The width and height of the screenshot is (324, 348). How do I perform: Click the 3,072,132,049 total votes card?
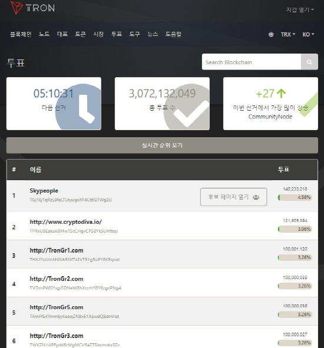coord(162,104)
